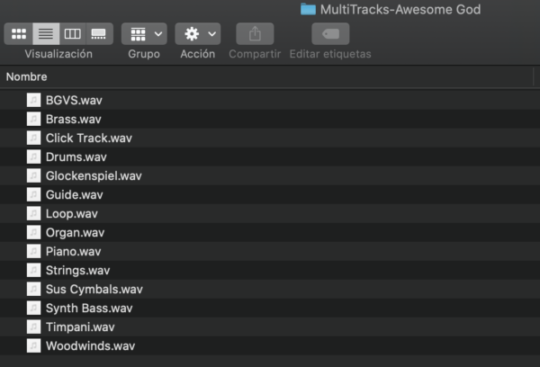Select the file name Woodwinds.wav
This screenshot has height=367, width=540.
[x=91, y=346]
